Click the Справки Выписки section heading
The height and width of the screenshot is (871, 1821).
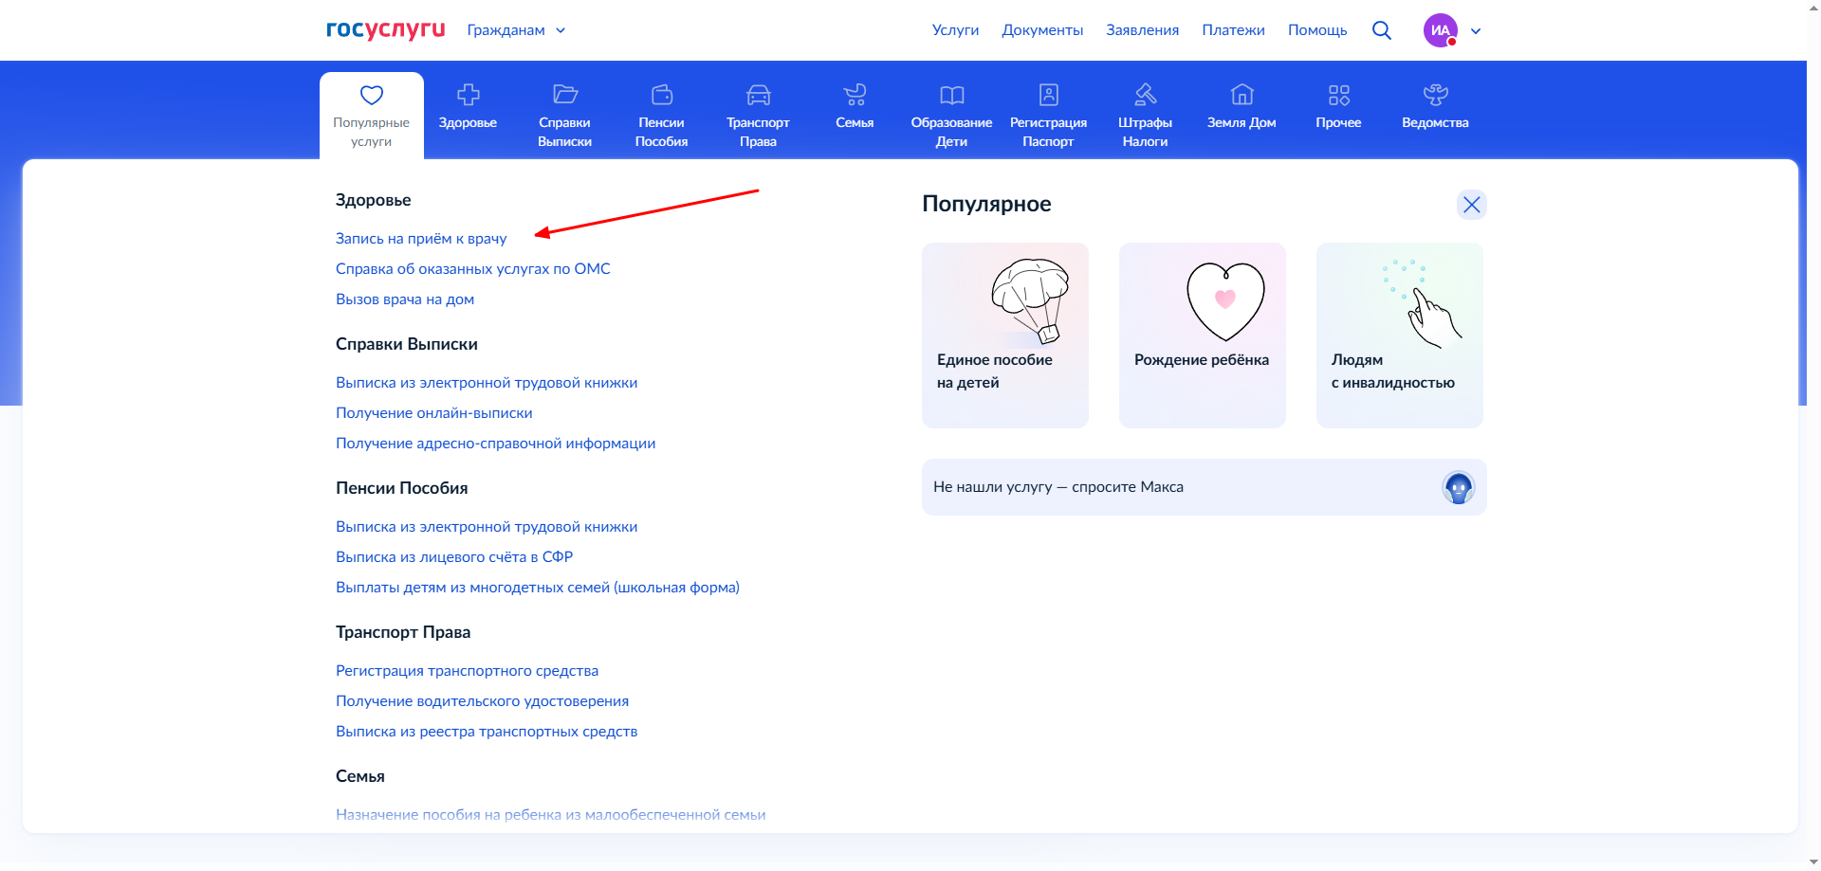click(x=407, y=344)
